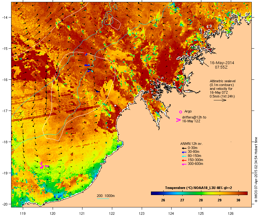Click the latitude axis label -20
The height and width of the screenshot is (216, 260).
click(5, 204)
